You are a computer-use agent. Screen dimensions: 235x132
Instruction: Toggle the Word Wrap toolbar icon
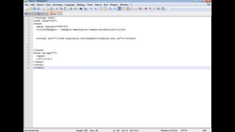111,9
